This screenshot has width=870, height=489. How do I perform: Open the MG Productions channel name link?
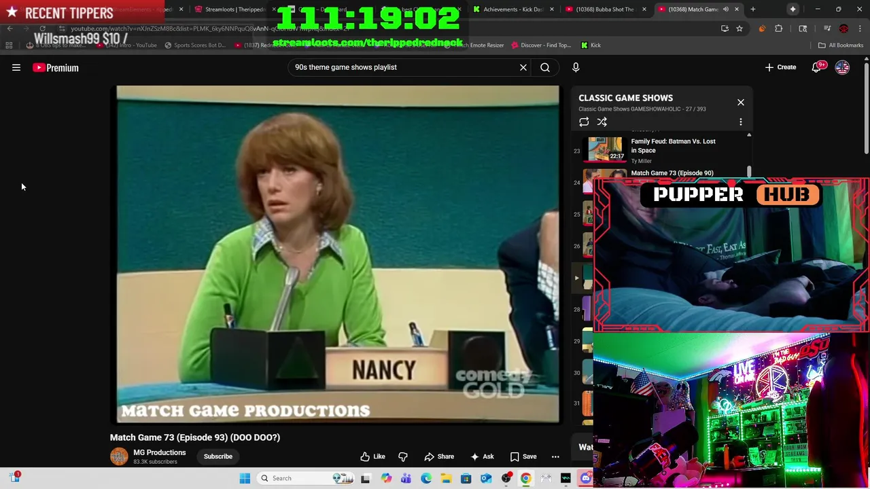pos(160,452)
